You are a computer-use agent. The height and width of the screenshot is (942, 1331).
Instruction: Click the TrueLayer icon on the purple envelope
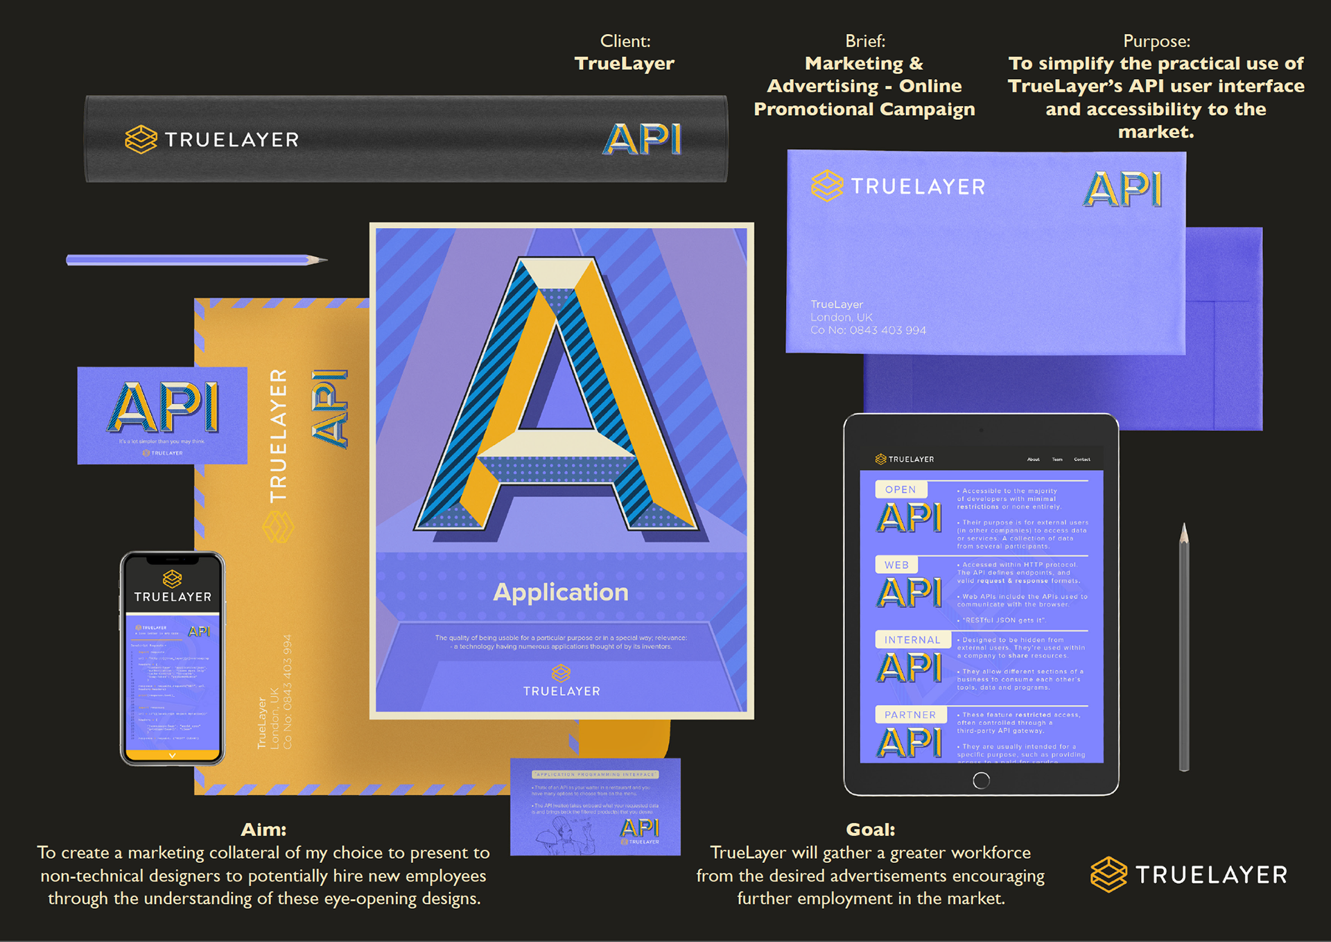827,186
